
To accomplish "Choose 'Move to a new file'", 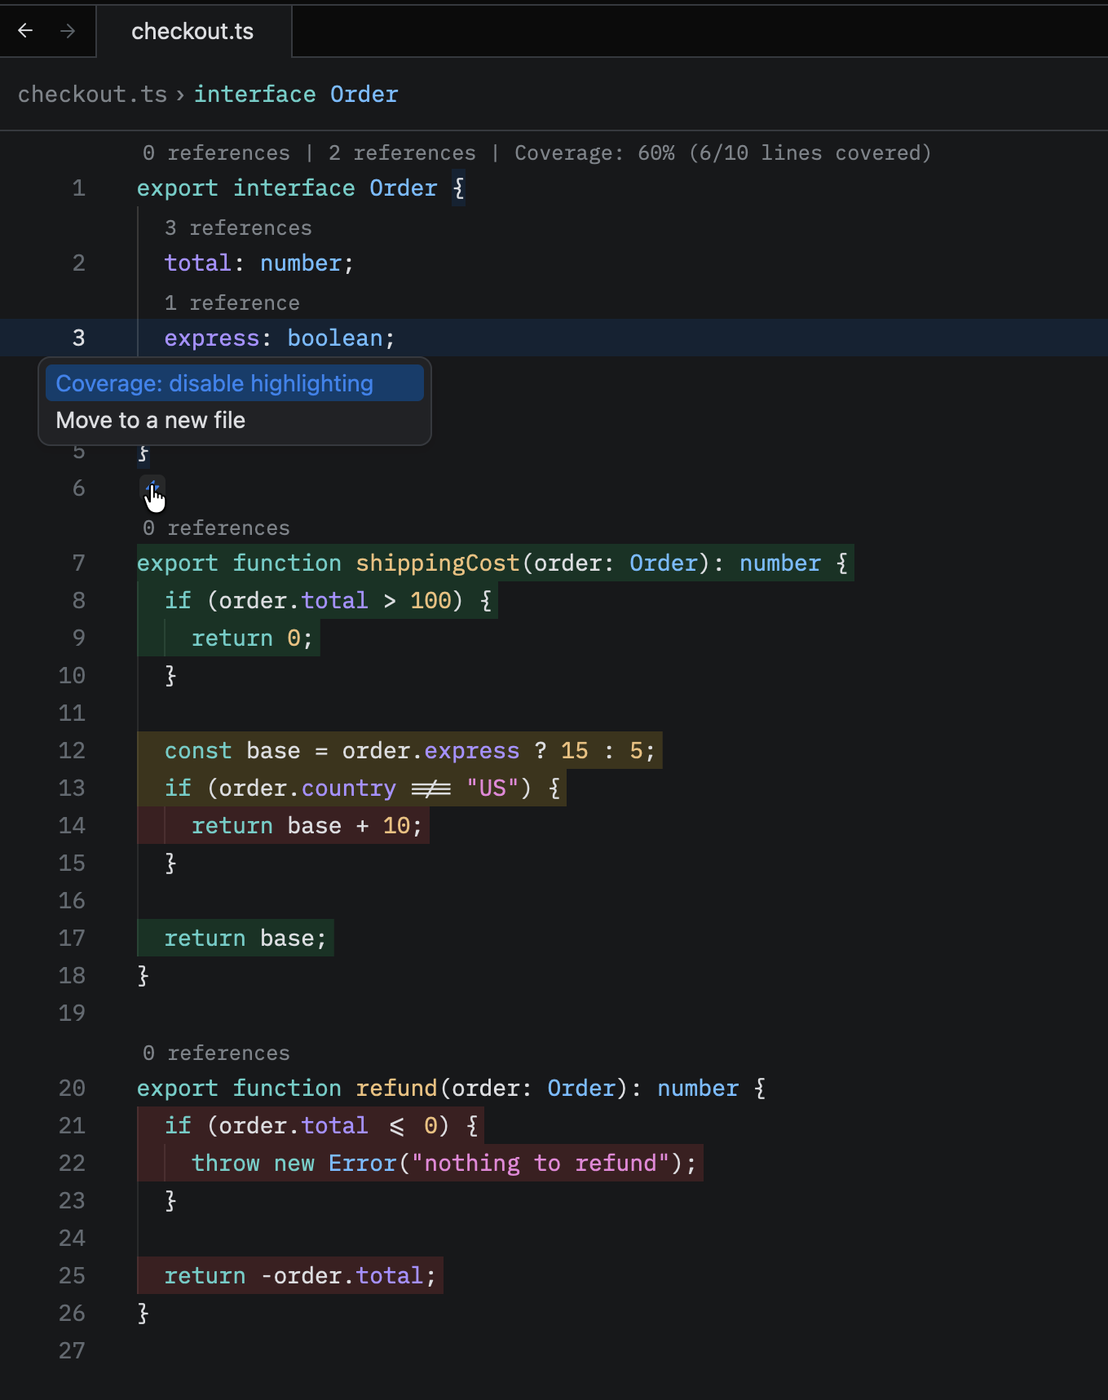I will click(x=235, y=421).
